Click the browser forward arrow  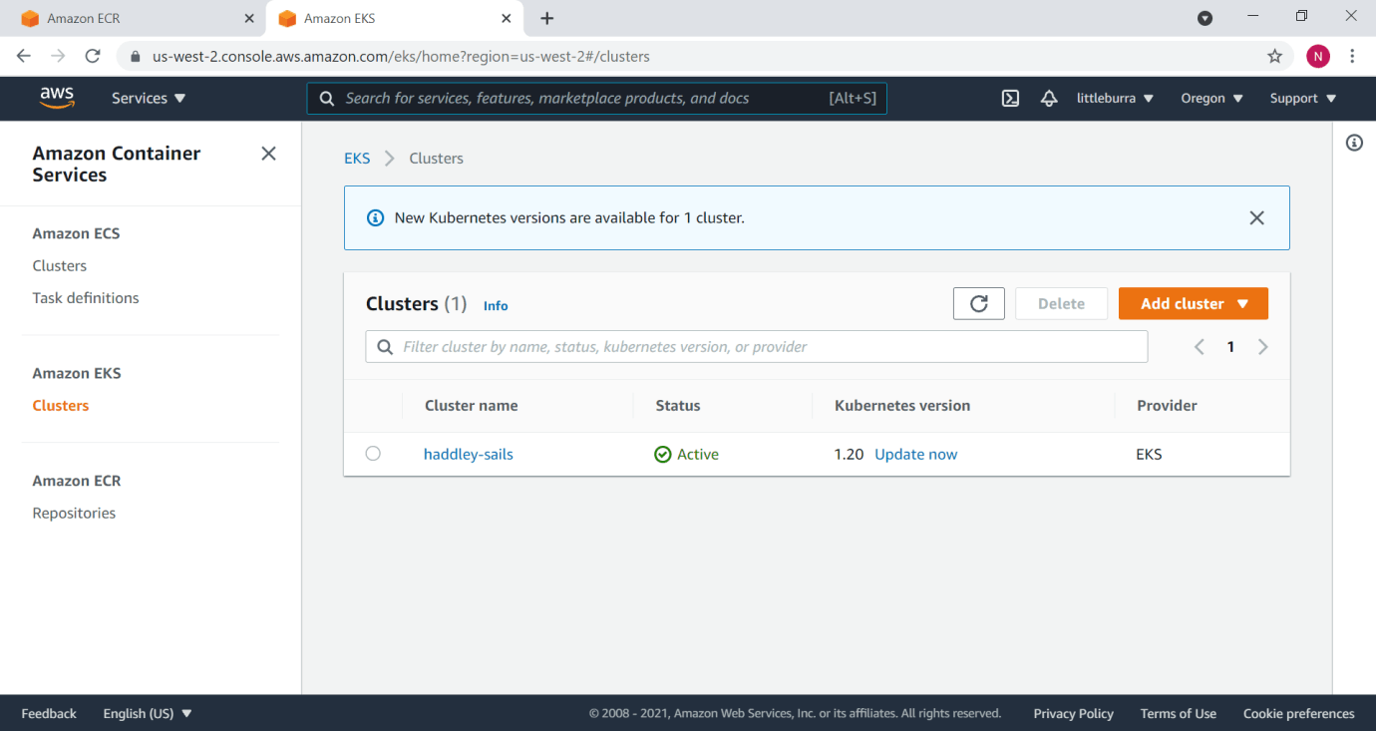point(58,56)
